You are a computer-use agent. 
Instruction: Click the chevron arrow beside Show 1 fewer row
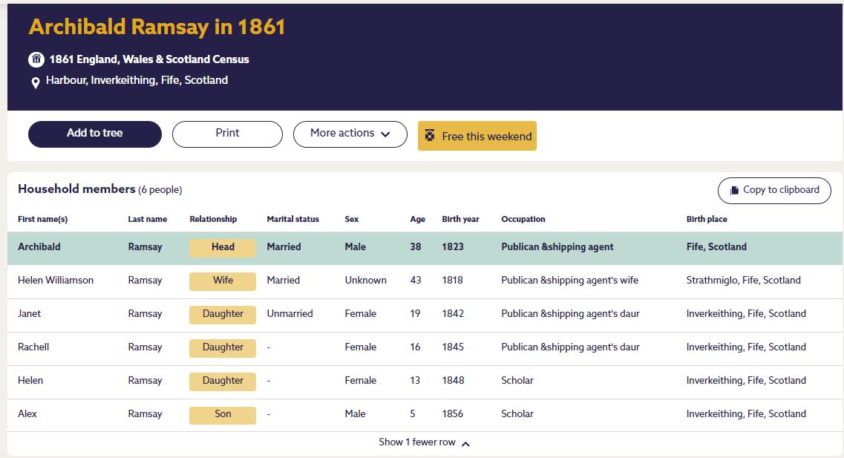465,443
